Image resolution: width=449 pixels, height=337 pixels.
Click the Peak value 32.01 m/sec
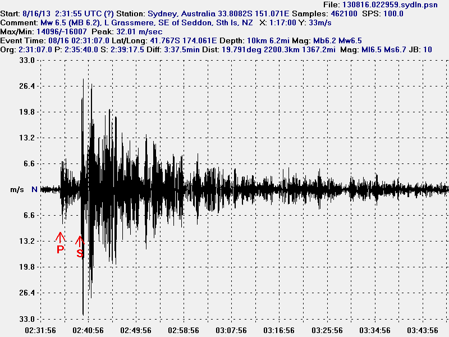139,31
